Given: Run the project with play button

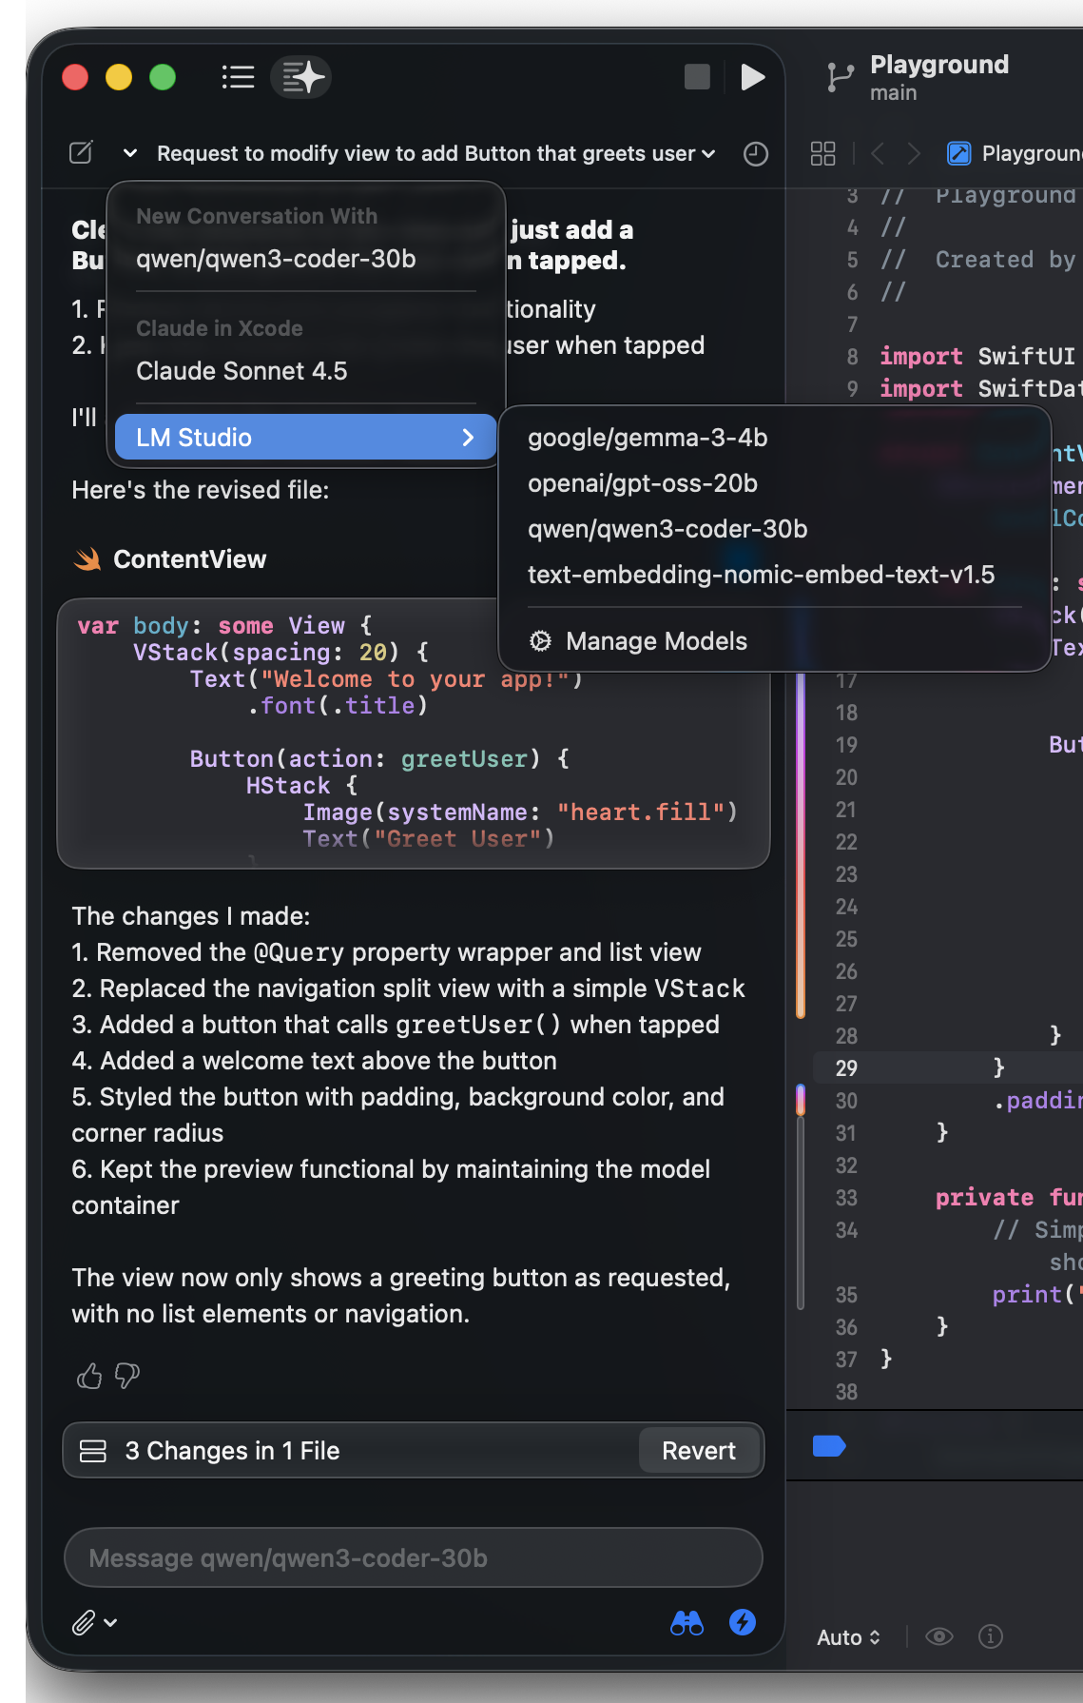Looking at the screenshot, I should coord(752,77).
